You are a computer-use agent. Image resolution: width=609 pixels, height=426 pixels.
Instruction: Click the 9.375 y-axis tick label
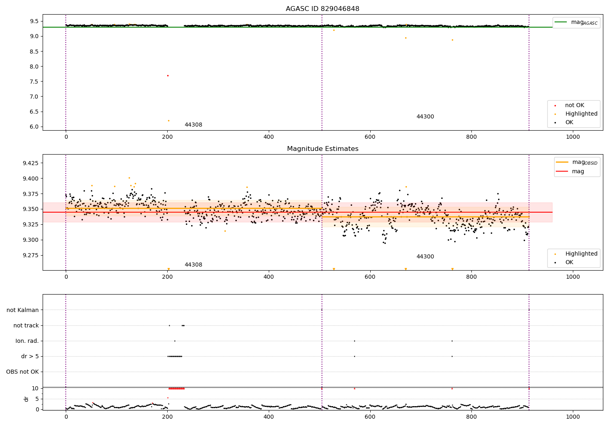pos(31,194)
